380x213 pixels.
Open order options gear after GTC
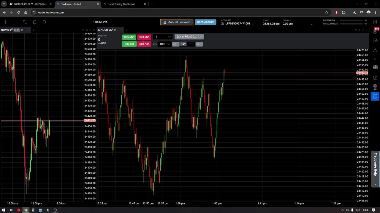click(199, 44)
